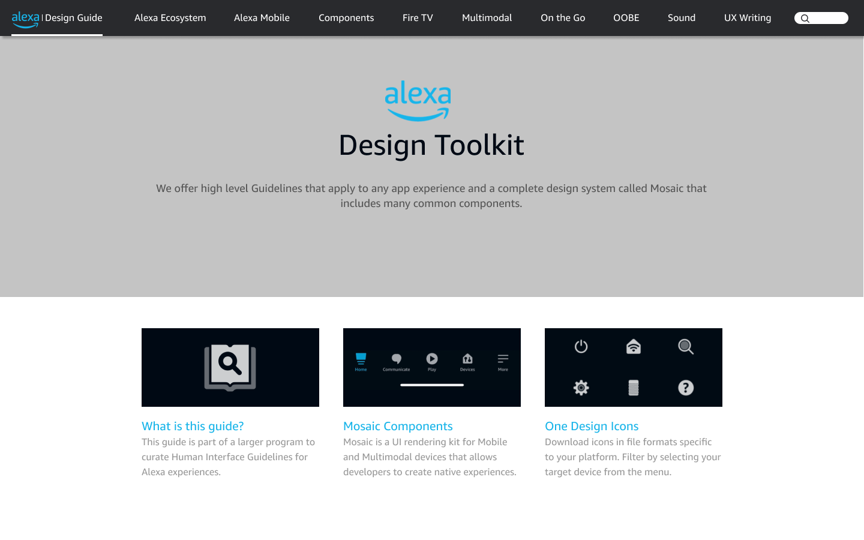This screenshot has width=864, height=540.
Task: Open the Fire TV menu
Action: tap(418, 18)
